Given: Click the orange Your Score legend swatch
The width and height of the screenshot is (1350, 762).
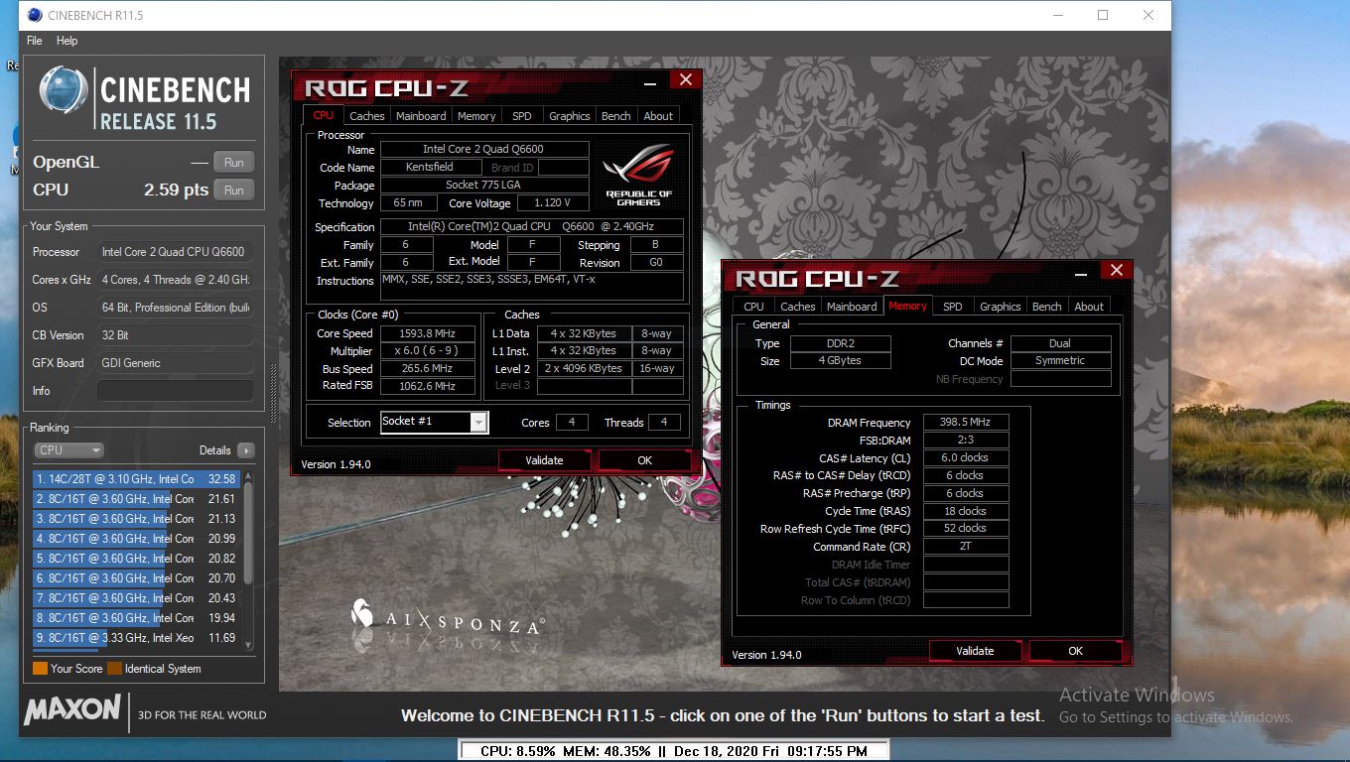Looking at the screenshot, I should pyautogui.click(x=40, y=669).
